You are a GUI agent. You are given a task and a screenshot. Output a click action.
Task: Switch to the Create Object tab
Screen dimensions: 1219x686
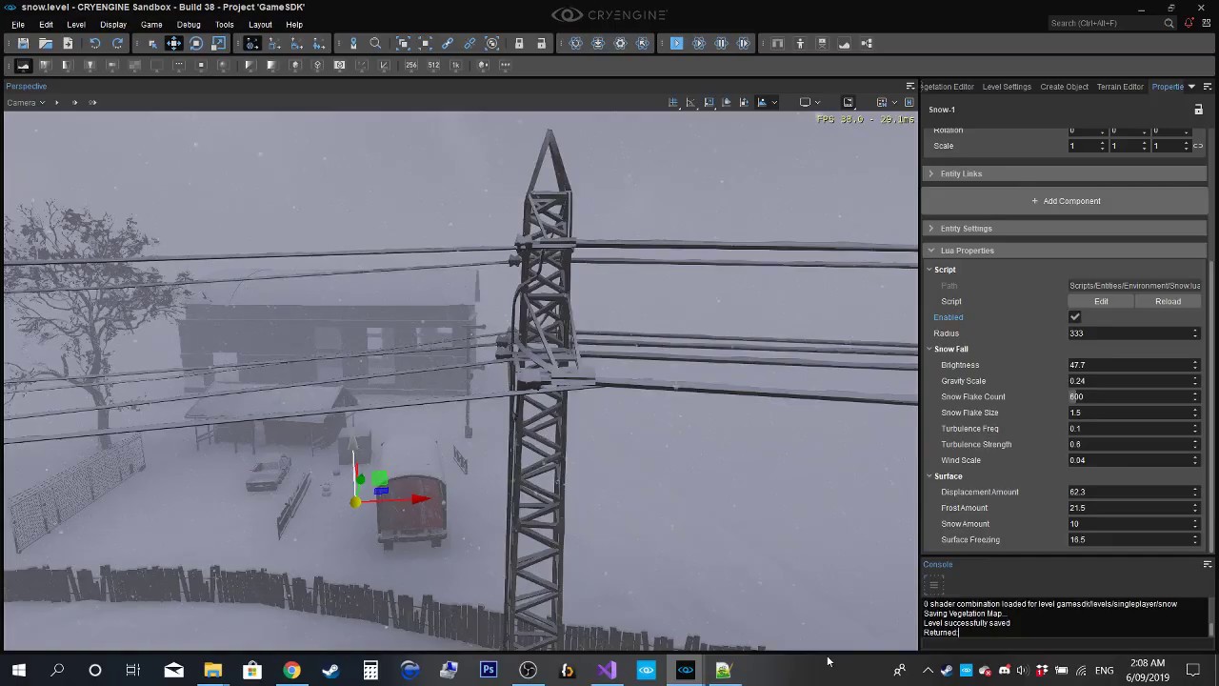[x=1064, y=87]
